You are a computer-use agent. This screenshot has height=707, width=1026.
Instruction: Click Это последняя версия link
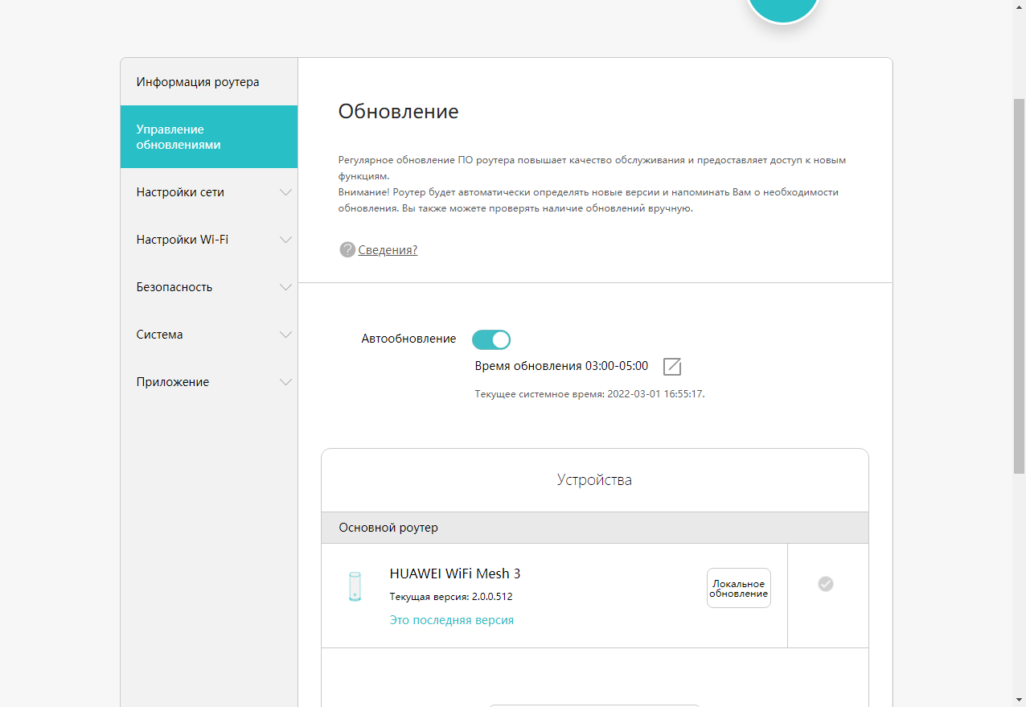point(452,620)
